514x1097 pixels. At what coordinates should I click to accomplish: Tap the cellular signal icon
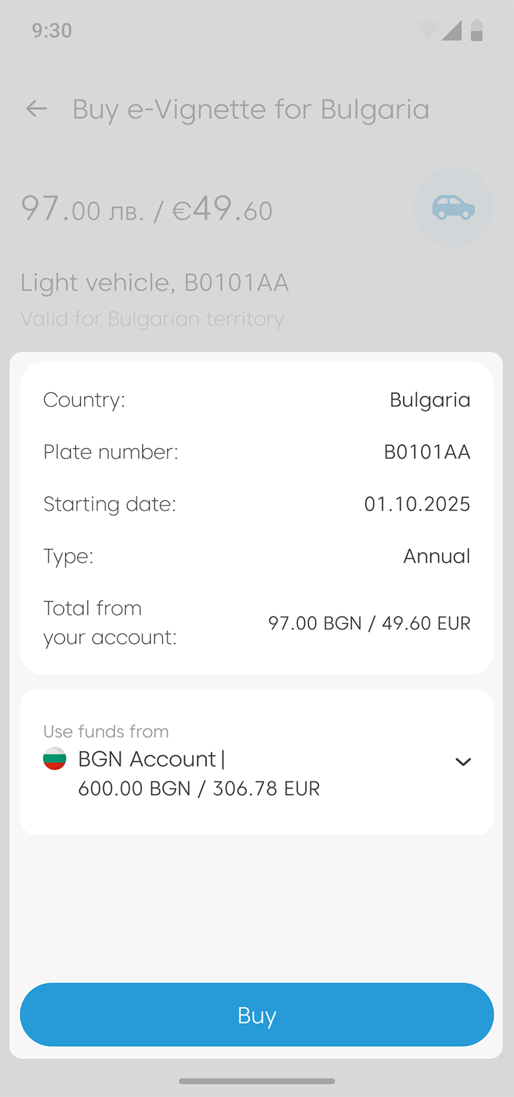coord(452,30)
